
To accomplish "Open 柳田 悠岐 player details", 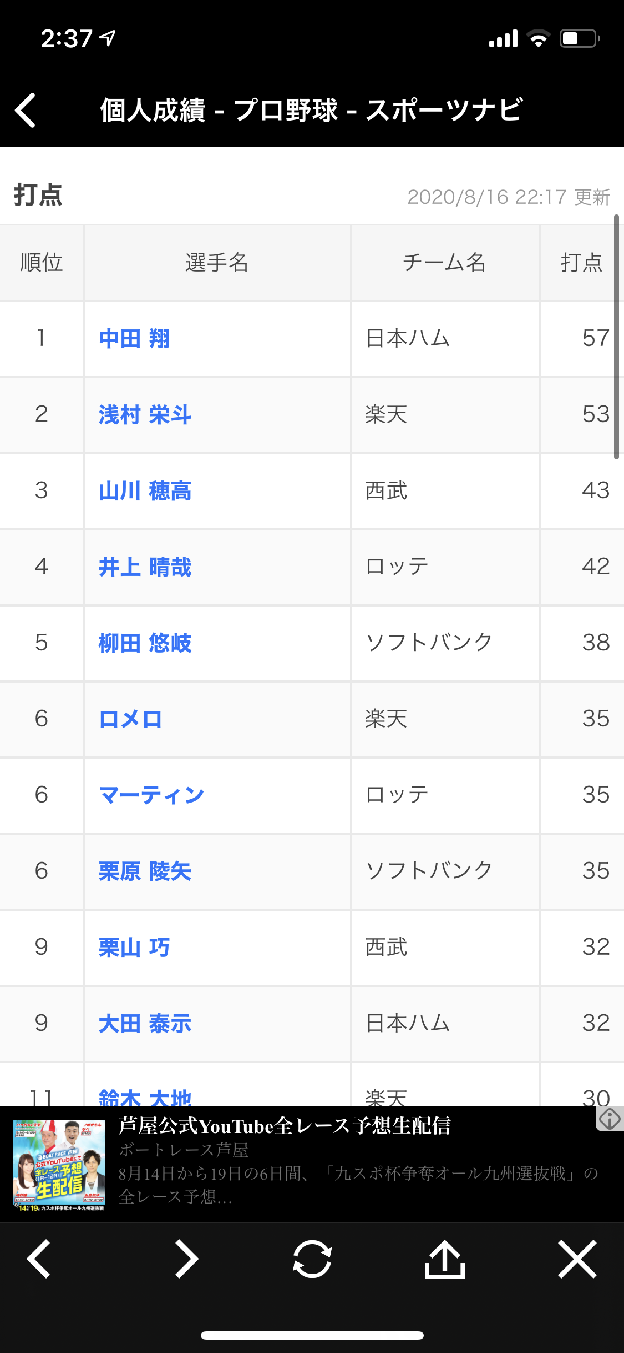I will [x=145, y=643].
